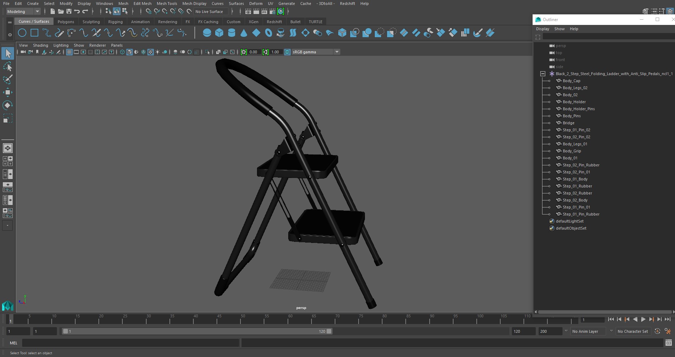
Task: Click No Live Surface field
Action: coord(211,12)
